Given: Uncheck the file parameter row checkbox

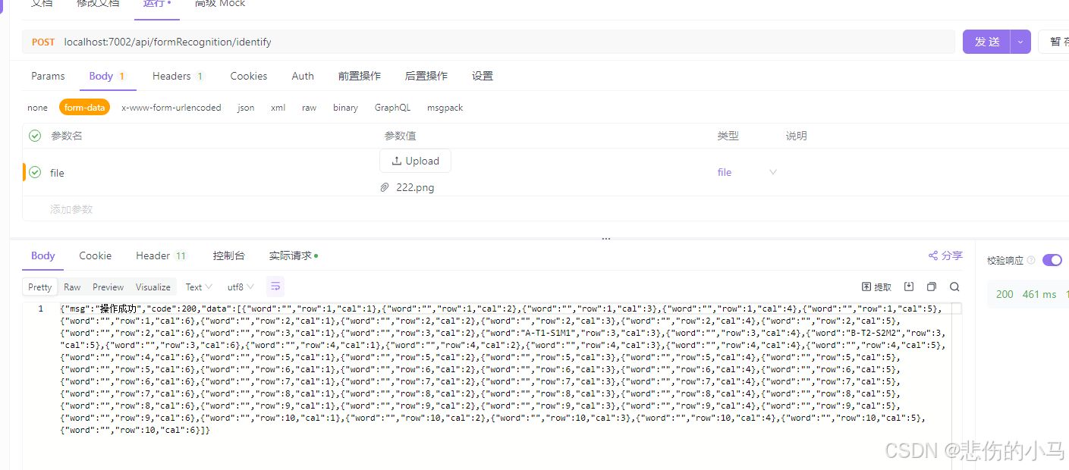Looking at the screenshot, I should click(35, 172).
